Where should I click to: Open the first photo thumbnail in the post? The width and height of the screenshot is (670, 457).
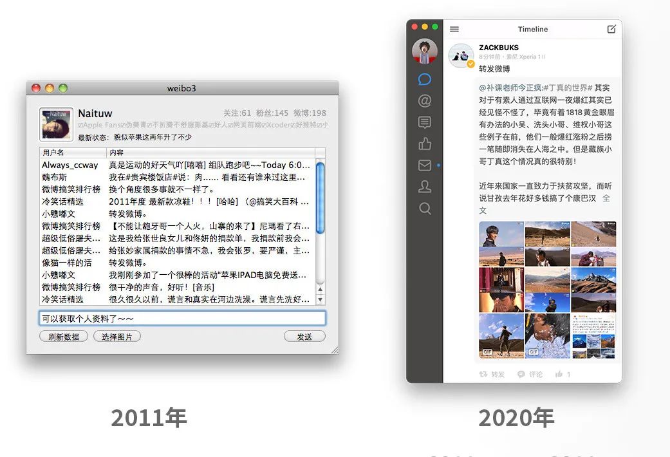tap(501, 234)
